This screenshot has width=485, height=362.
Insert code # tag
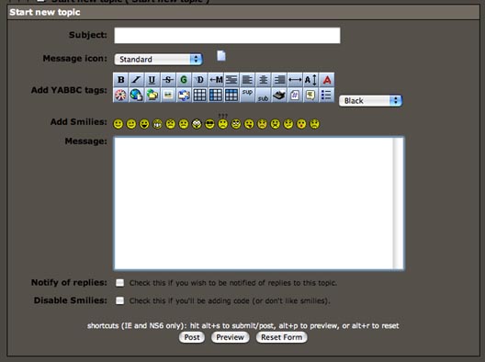[295, 95]
